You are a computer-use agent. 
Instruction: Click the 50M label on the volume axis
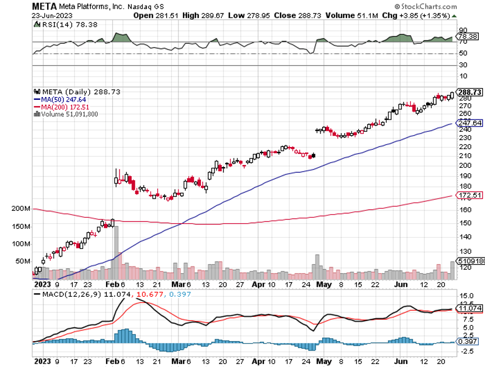point(23,261)
